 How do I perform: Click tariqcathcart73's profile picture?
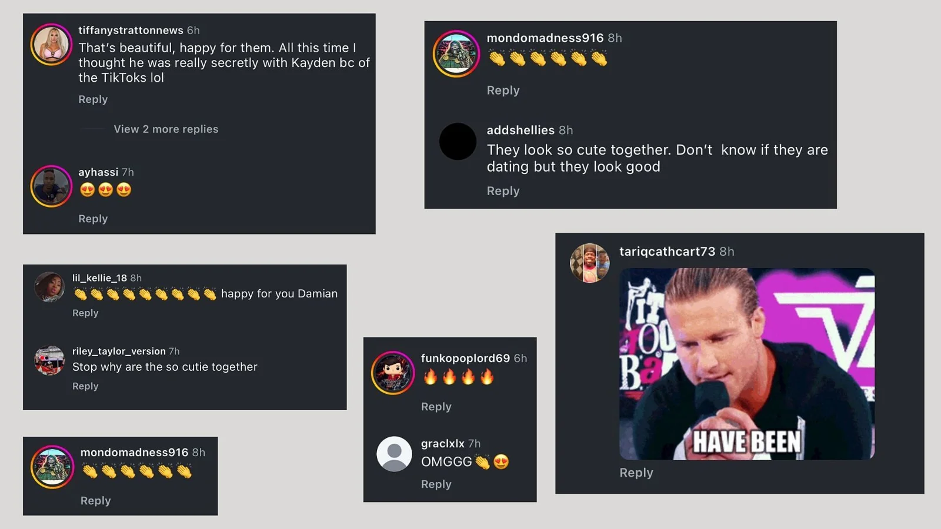[589, 263]
